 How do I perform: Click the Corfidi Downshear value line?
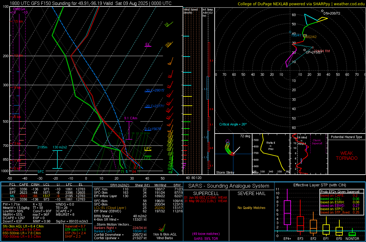[x=120, y=235]
